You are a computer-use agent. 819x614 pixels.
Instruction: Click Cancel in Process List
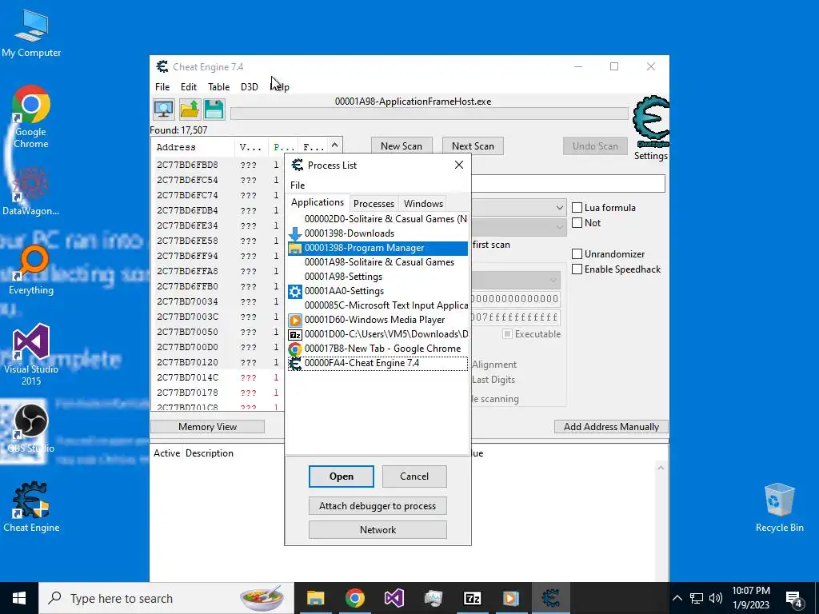[x=414, y=476]
